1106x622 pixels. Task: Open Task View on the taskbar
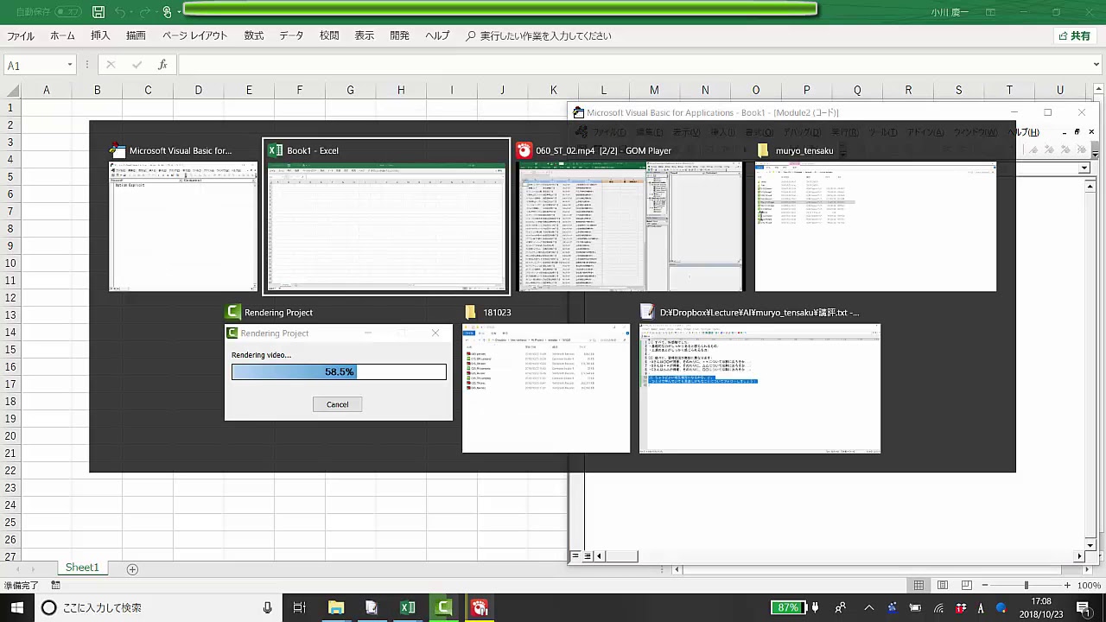point(299,607)
